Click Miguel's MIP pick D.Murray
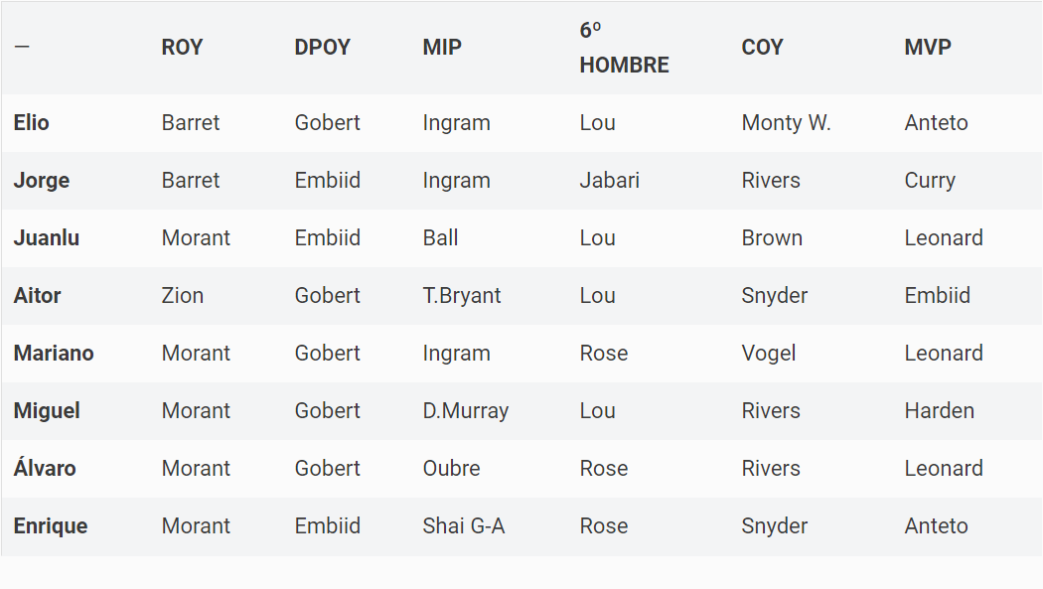Viewport: 1043px width, 589px height. click(x=466, y=411)
